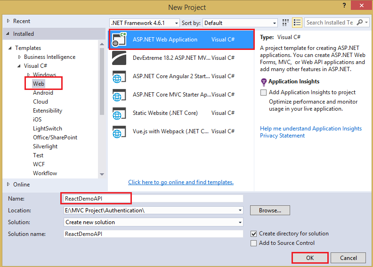Open the Solution dropdown
This screenshot has height=267, width=373.
click(x=240, y=222)
